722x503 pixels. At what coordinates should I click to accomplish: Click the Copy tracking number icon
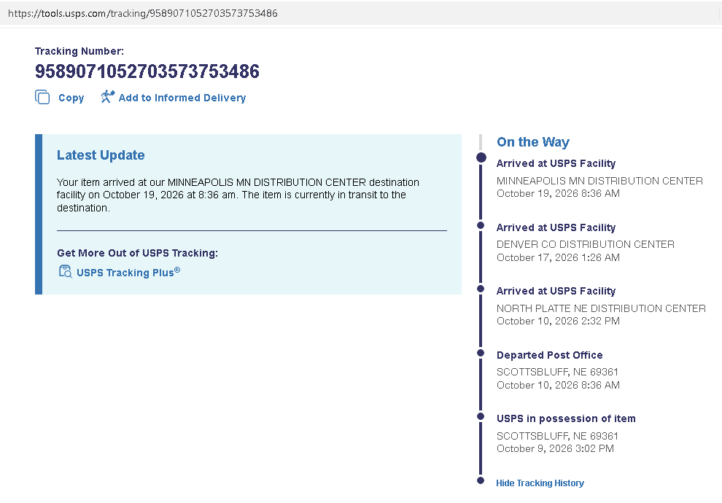pos(42,97)
